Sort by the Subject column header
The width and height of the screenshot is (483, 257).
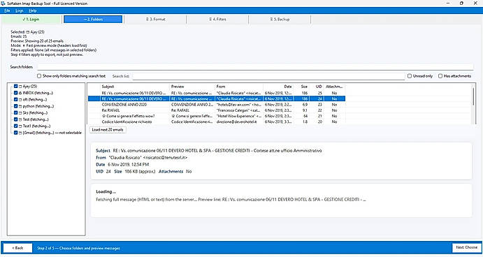coord(135,87)
